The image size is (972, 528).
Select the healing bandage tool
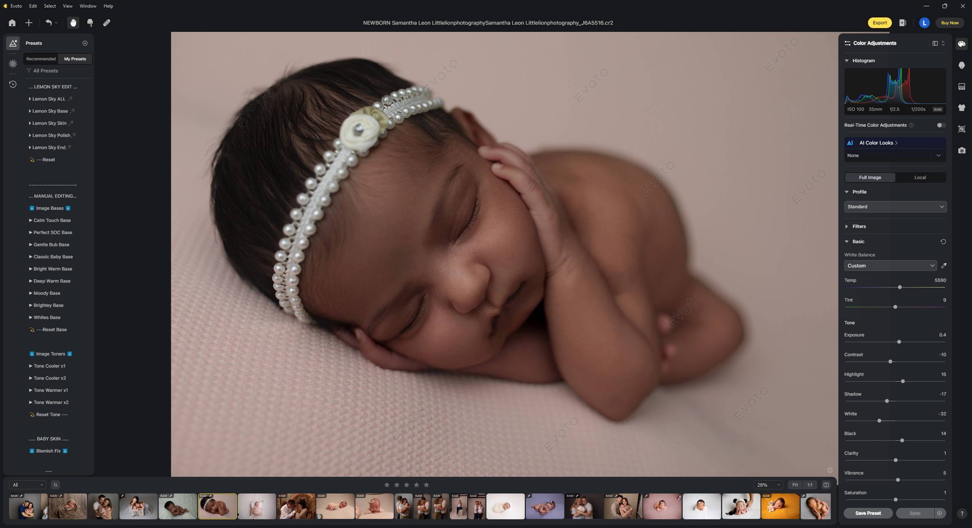pos(107,23)
